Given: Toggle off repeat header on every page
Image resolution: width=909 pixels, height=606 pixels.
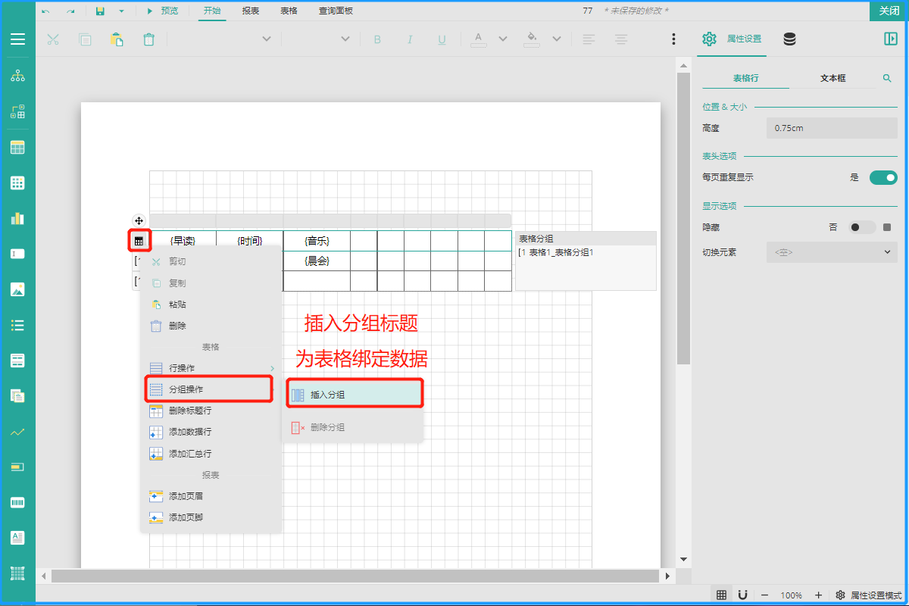Looking at the screenshot, I should [x=882, y=178].
